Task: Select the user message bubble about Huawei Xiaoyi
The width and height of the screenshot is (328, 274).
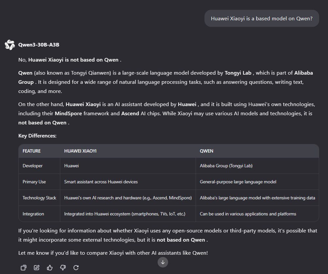Action: (x=262, y=18)
